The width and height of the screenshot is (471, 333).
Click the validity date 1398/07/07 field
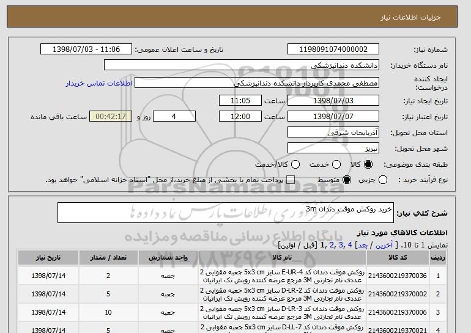tap(333, 117)
